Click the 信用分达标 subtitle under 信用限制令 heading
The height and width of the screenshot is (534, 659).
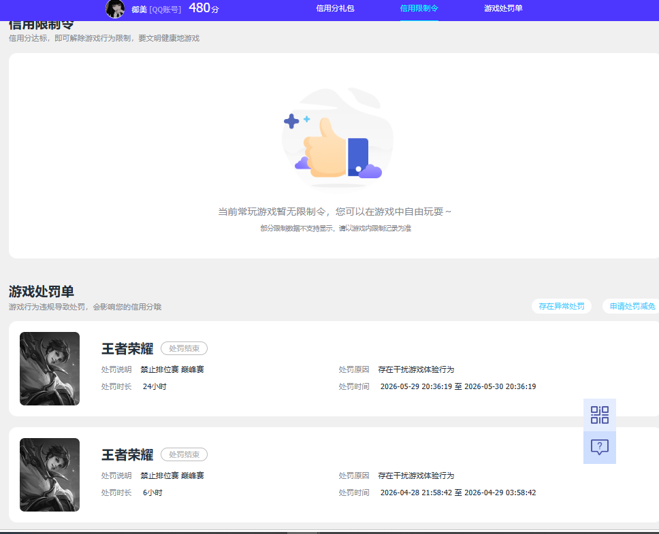(x=104, y=38)
